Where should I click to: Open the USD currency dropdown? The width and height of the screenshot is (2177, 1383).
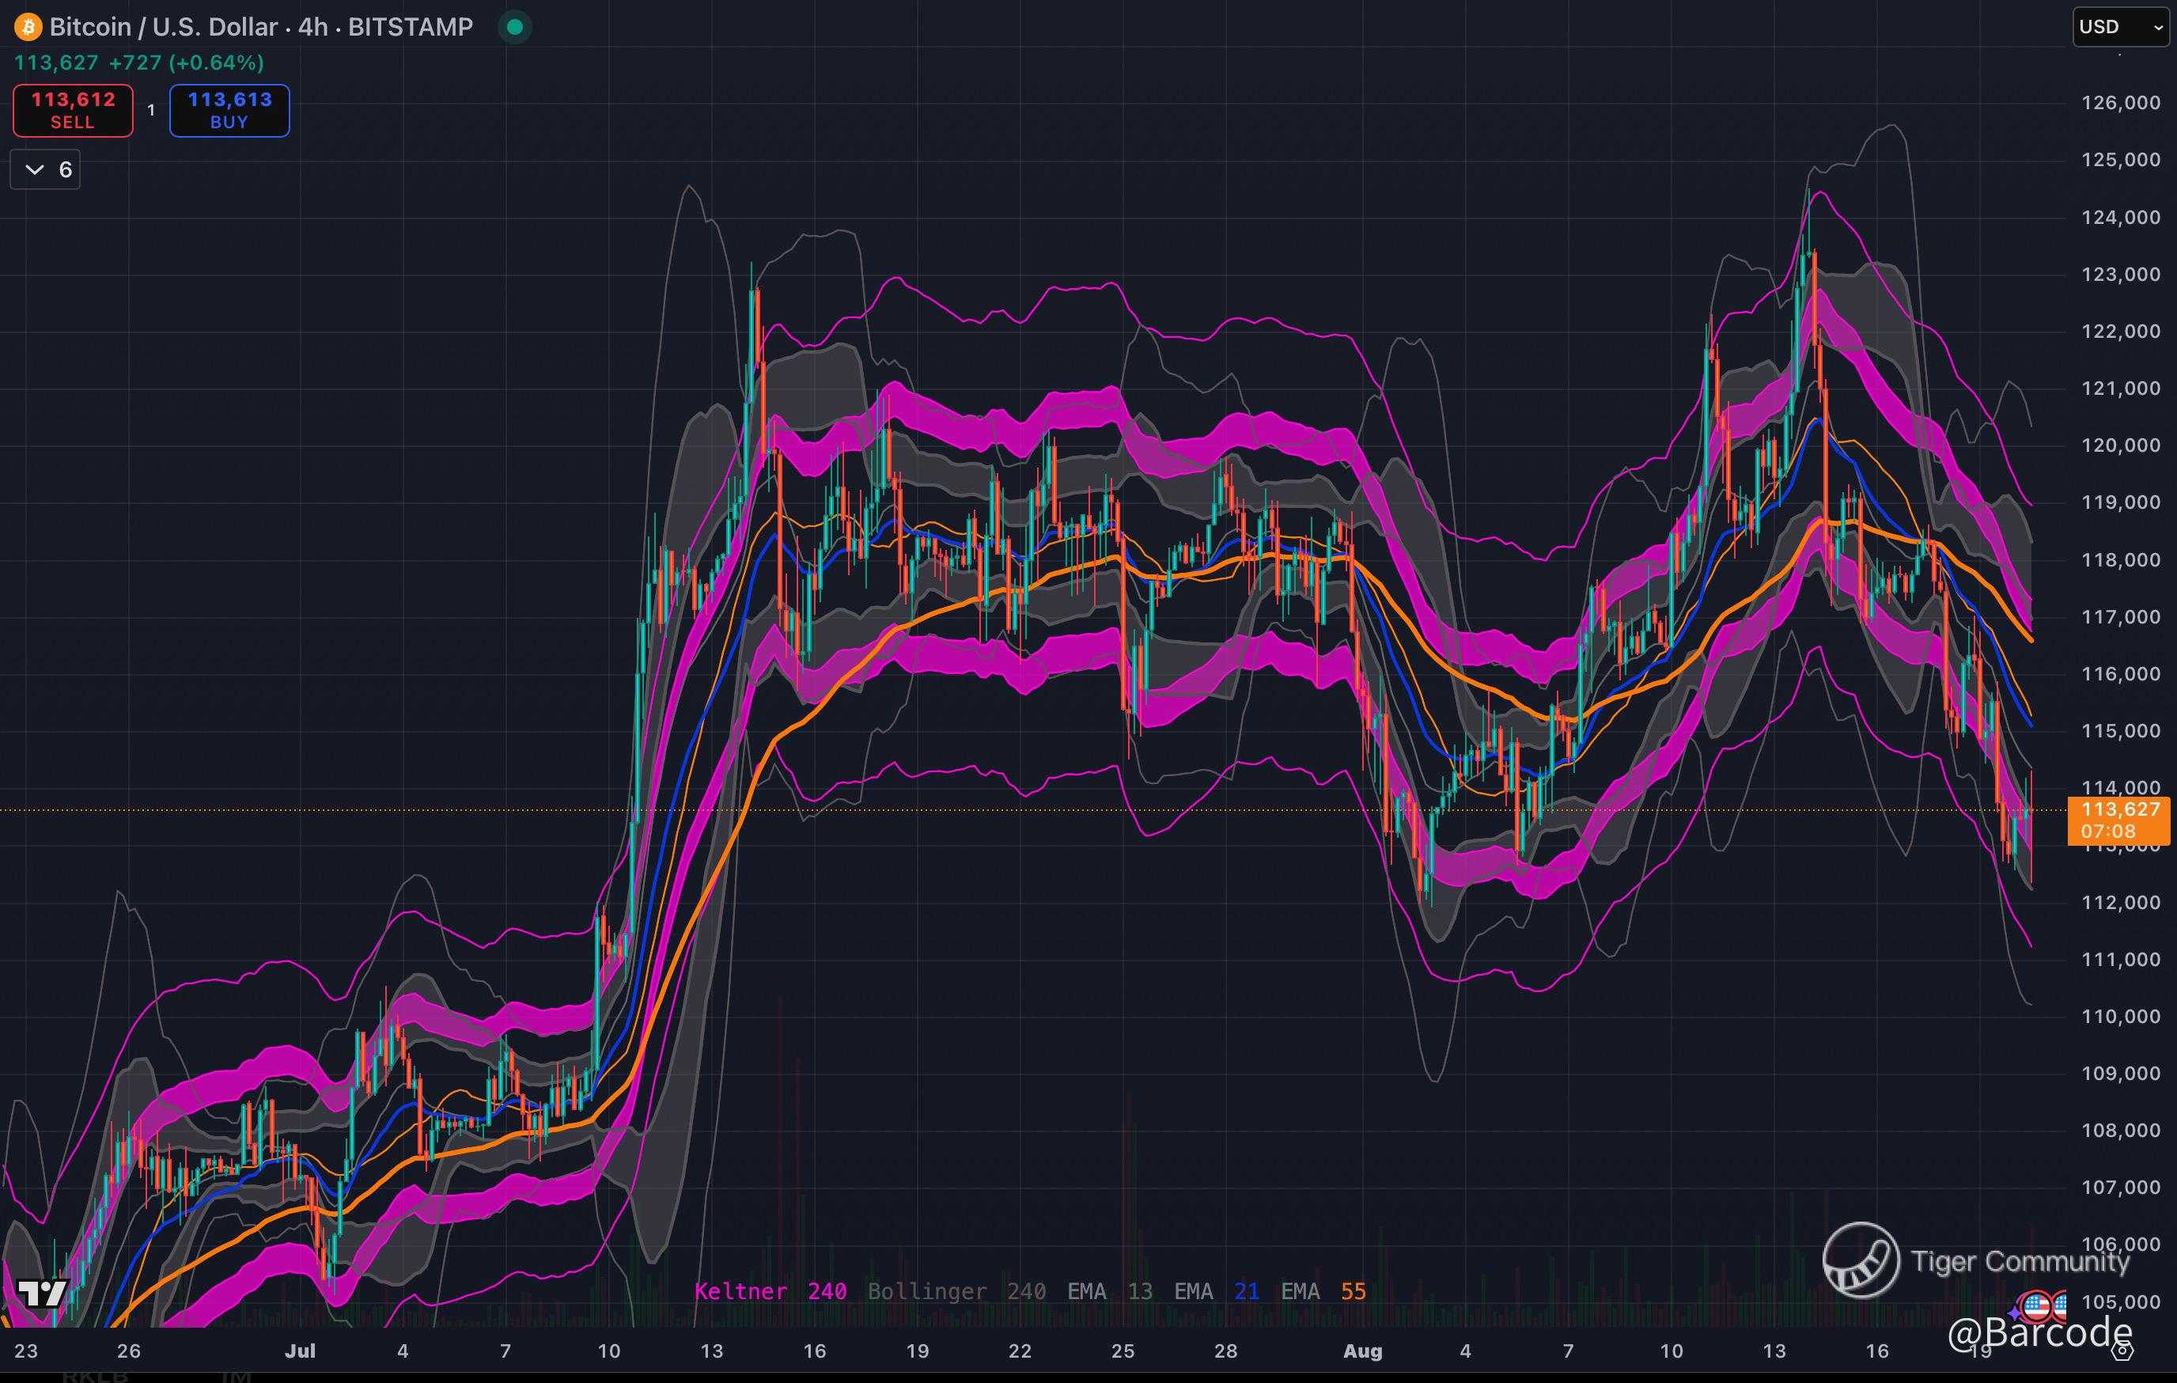click(2119, 27)
